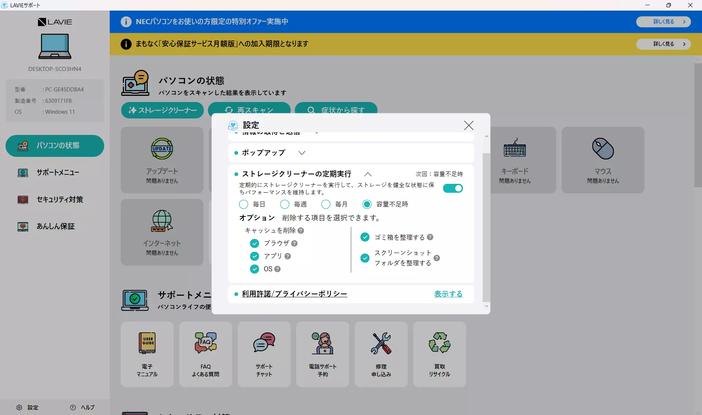
Task: Open あんしん保証 in the sidebar
Action: click(x=55, y=227)
